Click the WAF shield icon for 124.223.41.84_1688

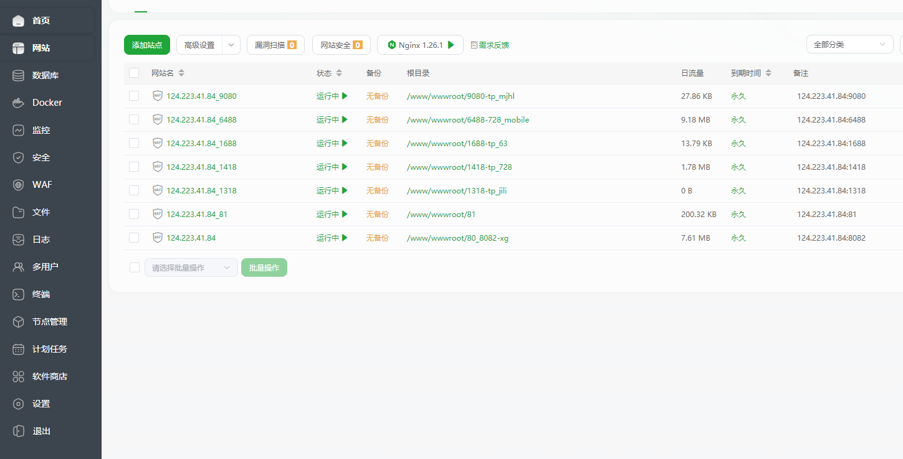coord(158,143)
